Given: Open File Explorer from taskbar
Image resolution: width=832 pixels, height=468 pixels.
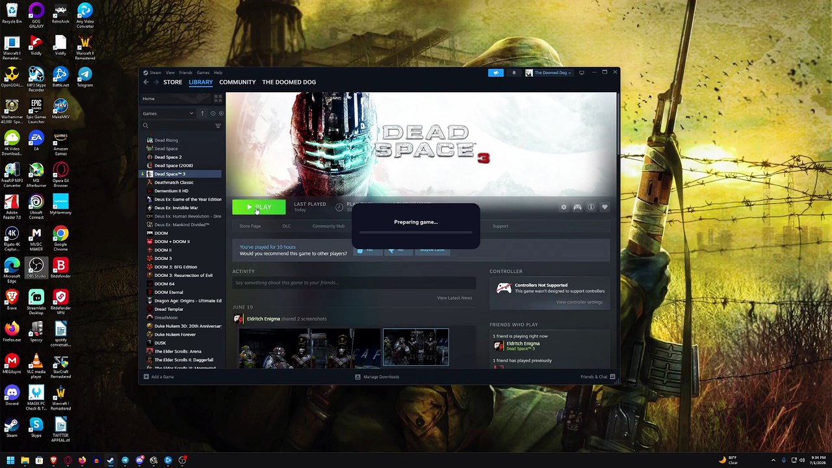Looking at the screenshot, I should 25,460.
